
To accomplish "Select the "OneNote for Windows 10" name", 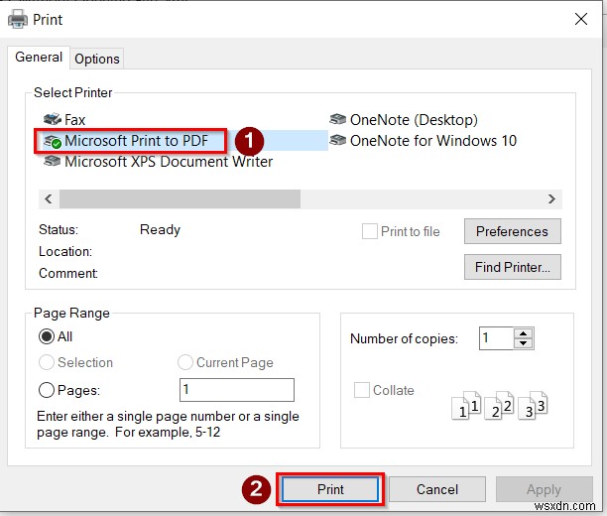I will pyautogui.click(x=433, y=140).
